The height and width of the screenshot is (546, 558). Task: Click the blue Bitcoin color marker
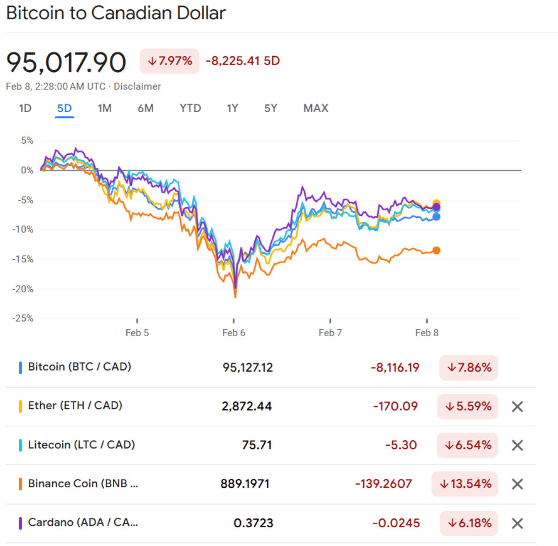20,368
